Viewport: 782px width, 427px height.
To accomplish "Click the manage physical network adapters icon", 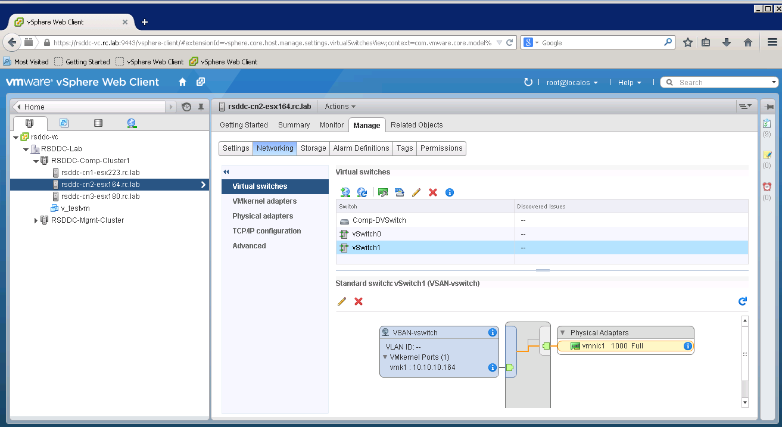I will [383, 192].
